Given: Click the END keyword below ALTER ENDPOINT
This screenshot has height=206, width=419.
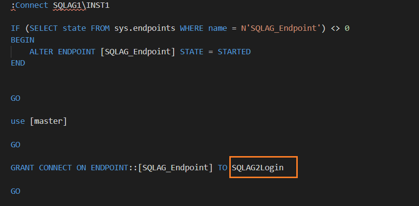Looking at the screenshot, I should (x=18, y=63).
